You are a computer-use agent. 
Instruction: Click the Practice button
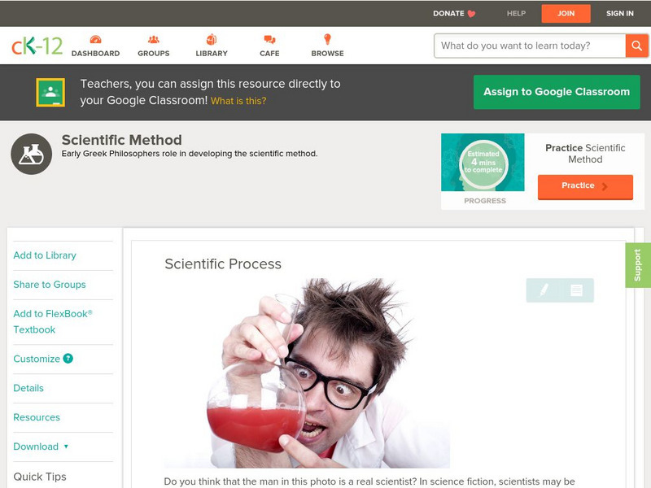pos(585,186)
